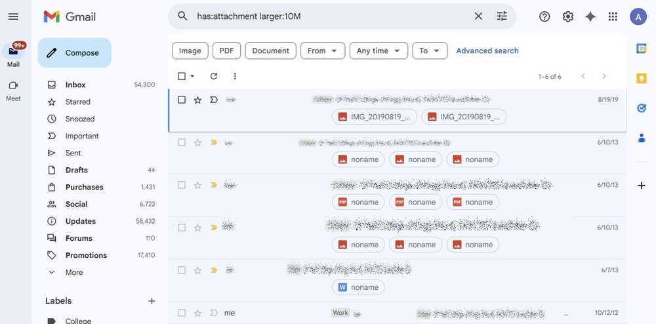The image size is (656, 324).
Task: Open the Support help icon
Action: 544,16
